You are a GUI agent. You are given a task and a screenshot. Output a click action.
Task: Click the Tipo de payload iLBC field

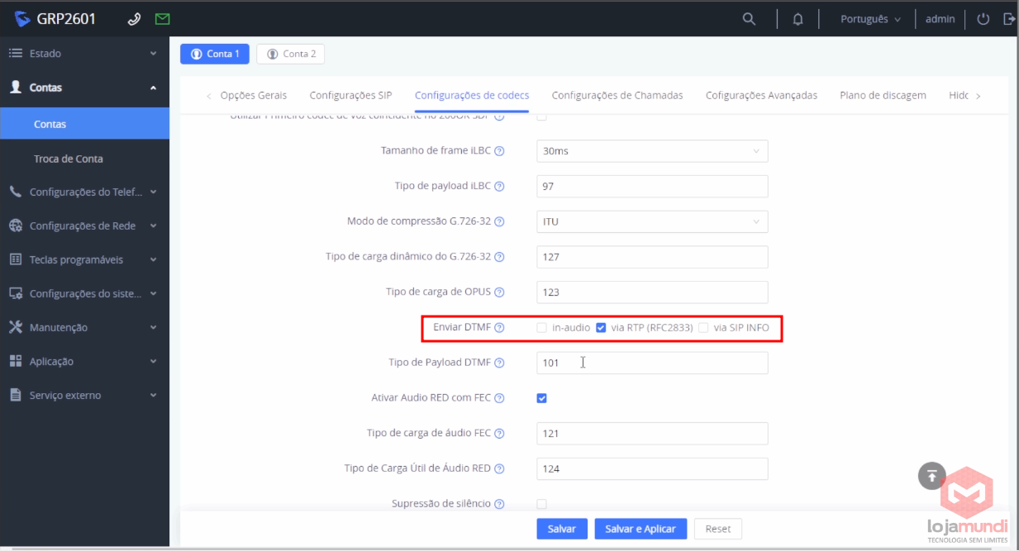pyautogui.click(x=652, y=187)
